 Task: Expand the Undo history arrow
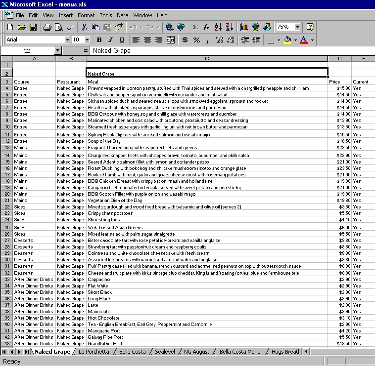coord(141,28)
